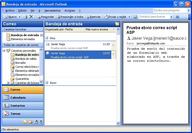Switch to the Calendario pane
192x133 pixels.
tap(22, 98)
